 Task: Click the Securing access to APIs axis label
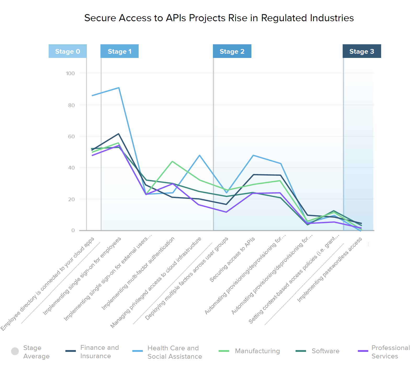pyautogui.click(x=232, y=260)
